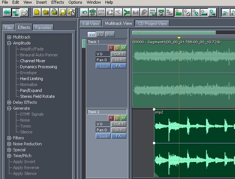The height and width of the screenshot is (179, 235).
Task: Click Out 1 button on Track 1
Action: pyautogui.click(x=119, y=54)
